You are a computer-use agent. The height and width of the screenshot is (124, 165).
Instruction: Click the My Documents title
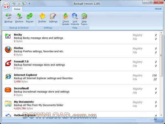(x=24, y=102)
